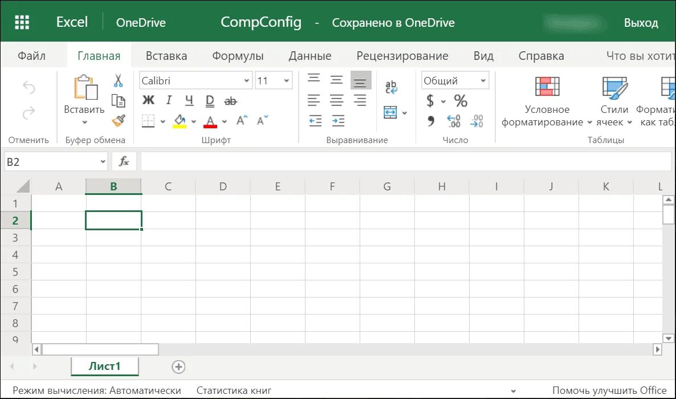Toggle wrap text icon
Image resolution: width=676 pixels, height=399 pixels.
(x=391, y=87)
